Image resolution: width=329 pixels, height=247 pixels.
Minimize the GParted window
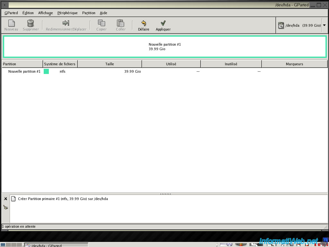point(313,5)
